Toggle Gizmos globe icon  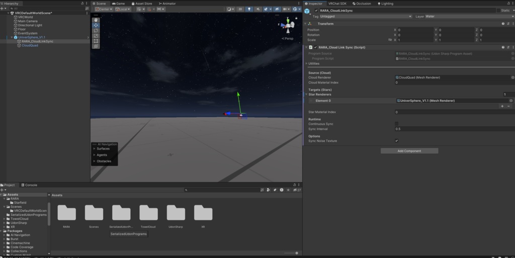coord(295,9)
